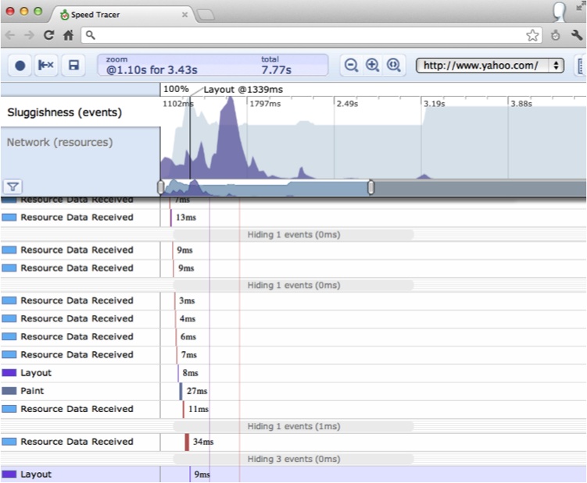Click the 27ms Paint event bar

coord(181,391)
